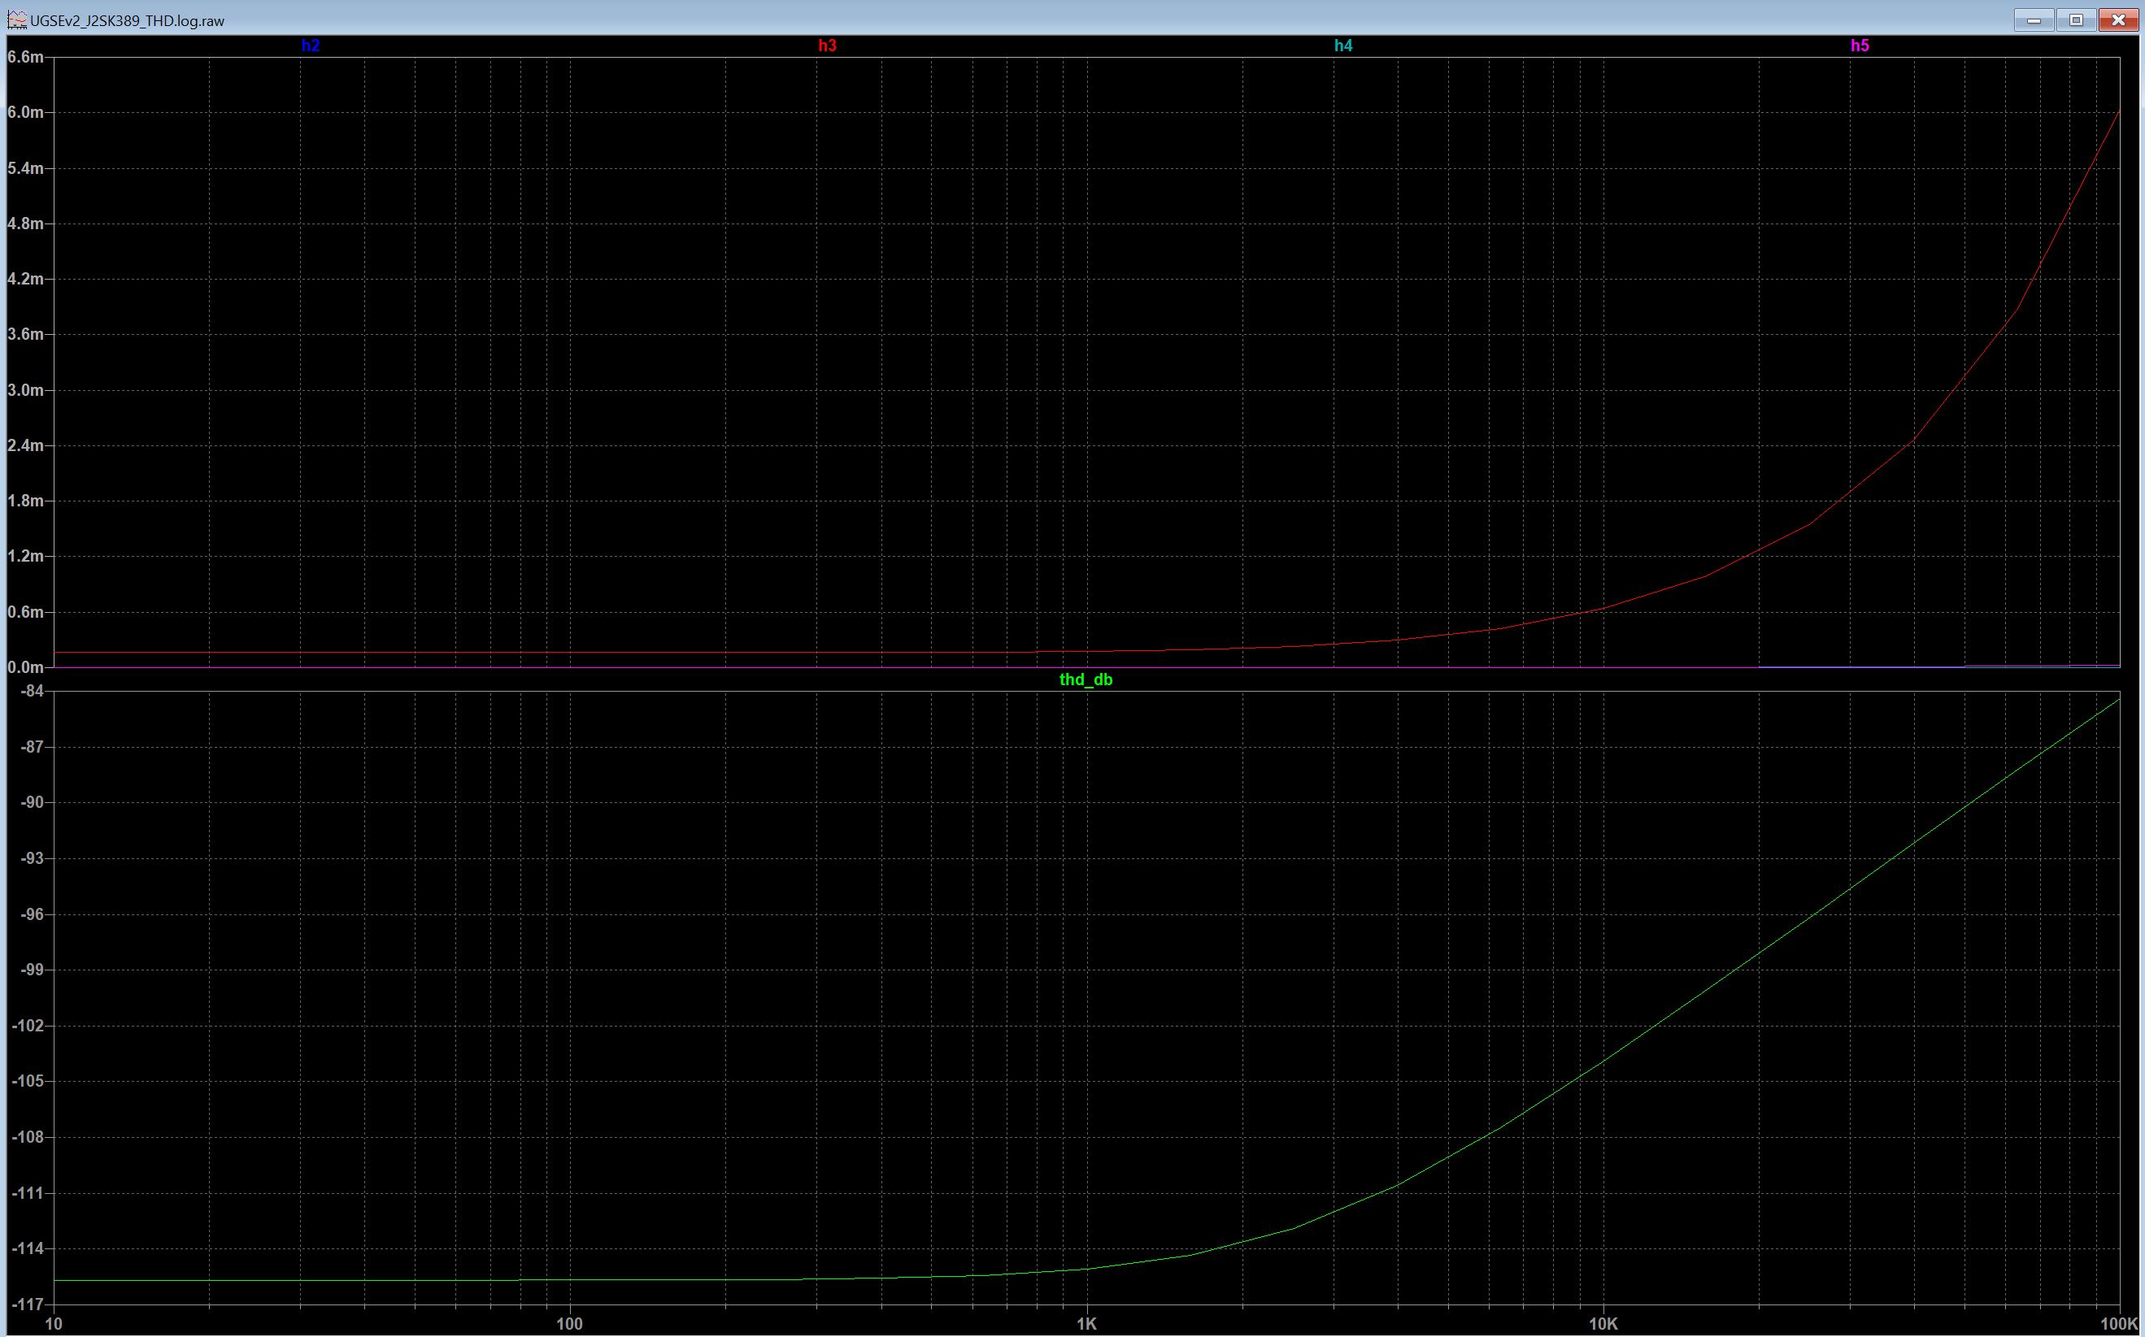Click the 1K frequency axis label
Screen dimensions: 2145x1337
point(1086,1324)
